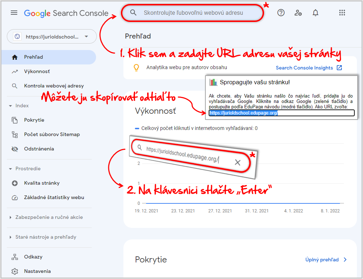Click the gauge icon for Základné štatistiky webu
This screenshot has width=363, height=279.
coord(15,198)
